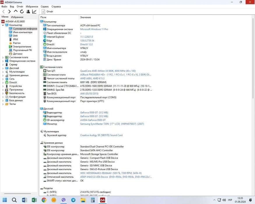Open Viber from the taskbar
Viewport: 255px width, 204px height.
coord(64,200)
